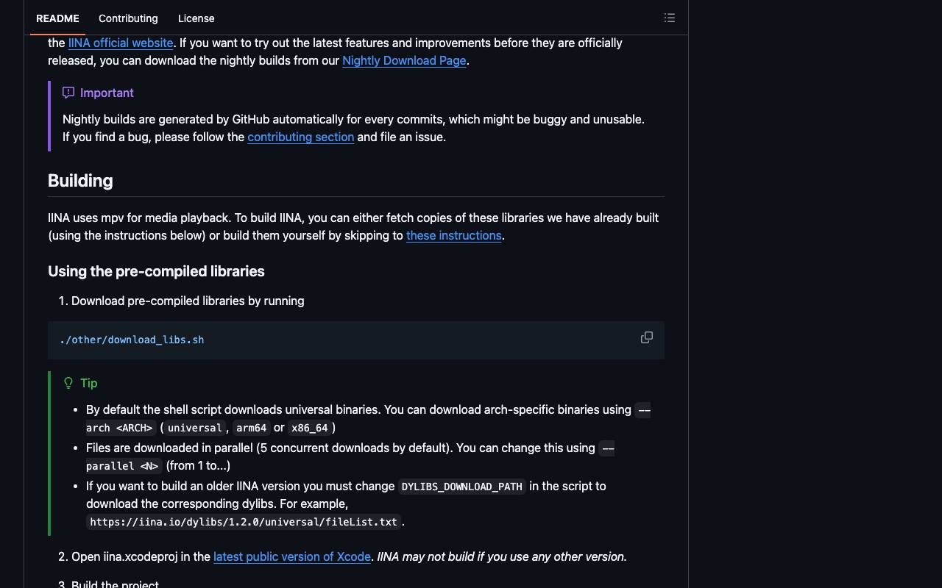Jump to these instructions link
Image resolution: width=942 pixels, height=588 pixels.
pyautogui.click(x=453, y=235)
